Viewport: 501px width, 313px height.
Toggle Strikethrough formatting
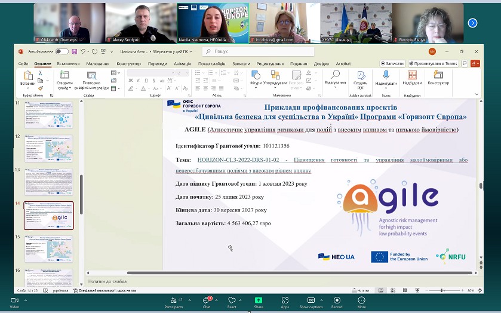161,81
